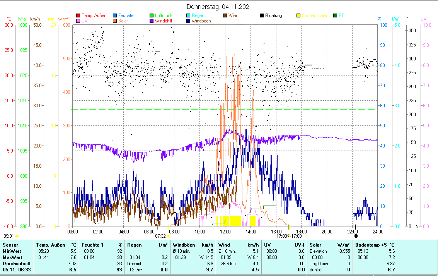Click the dark blue Windböen legend swatch

[x=188, y=21]
